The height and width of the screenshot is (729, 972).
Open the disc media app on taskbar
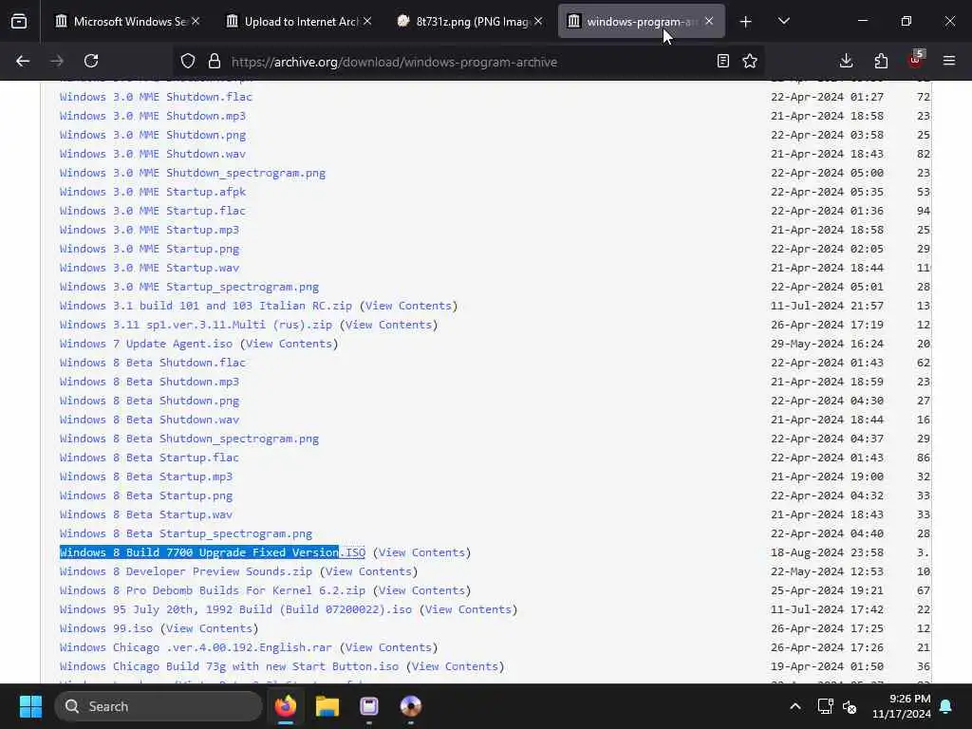(x=410, y=706)
